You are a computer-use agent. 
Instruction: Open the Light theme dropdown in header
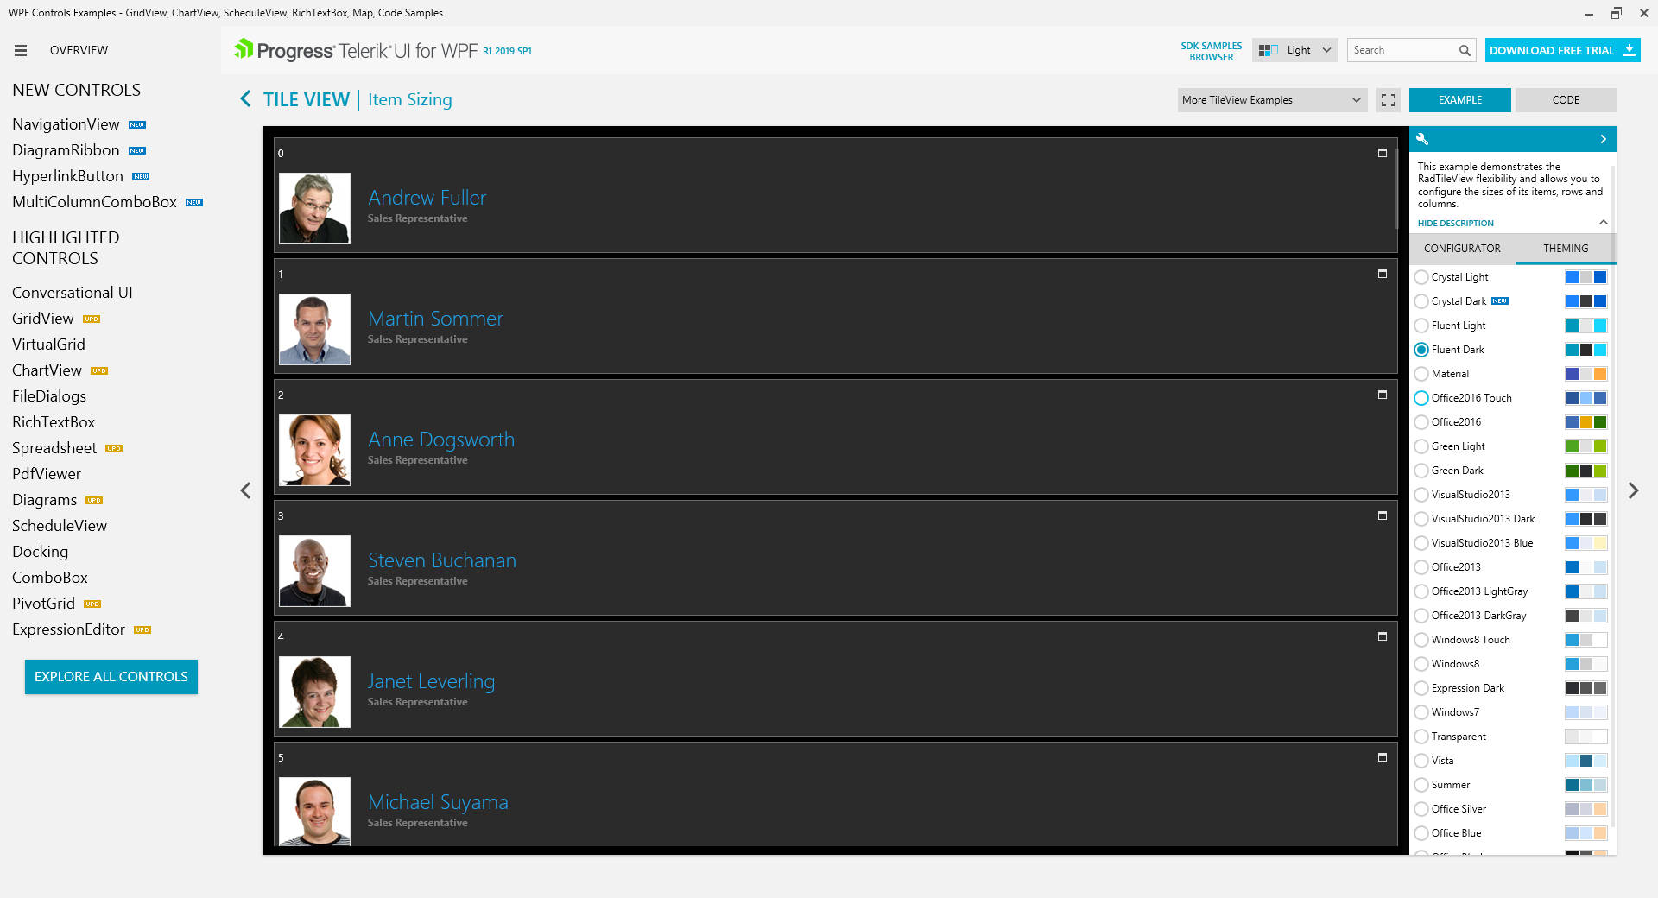click(1295, 50)
